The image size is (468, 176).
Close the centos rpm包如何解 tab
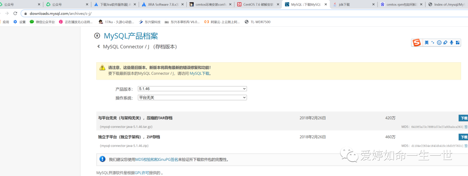pyautogui.click(x=422, y=4)
